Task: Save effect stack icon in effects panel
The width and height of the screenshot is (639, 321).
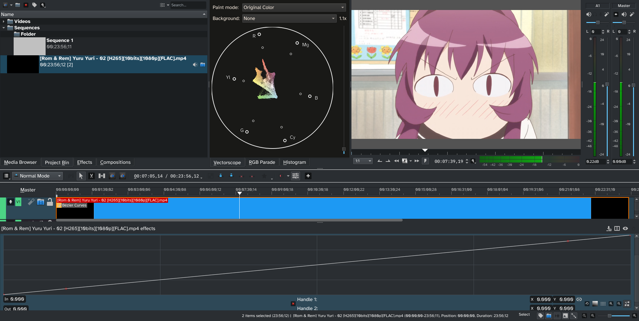Action: (609, 228)
